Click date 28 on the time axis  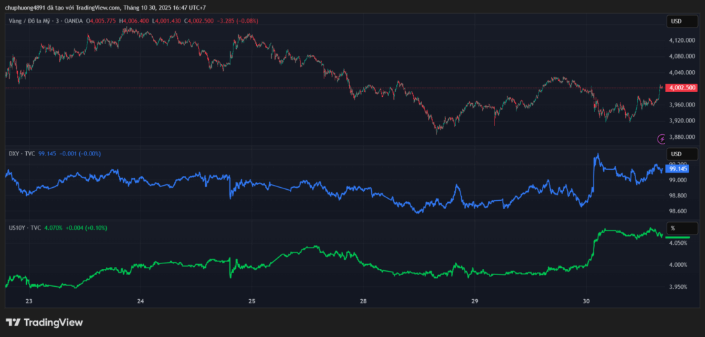click(364, 301)
